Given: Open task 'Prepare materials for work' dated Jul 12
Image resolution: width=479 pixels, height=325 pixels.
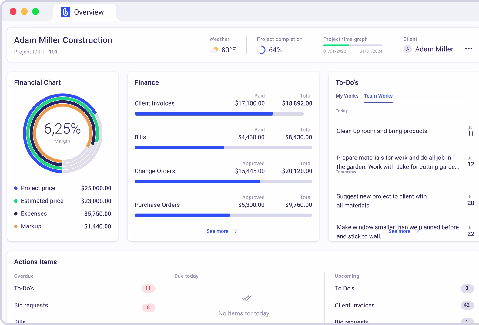Looking at the screenshot, I should pyautogui.click(x=398, y=162).
